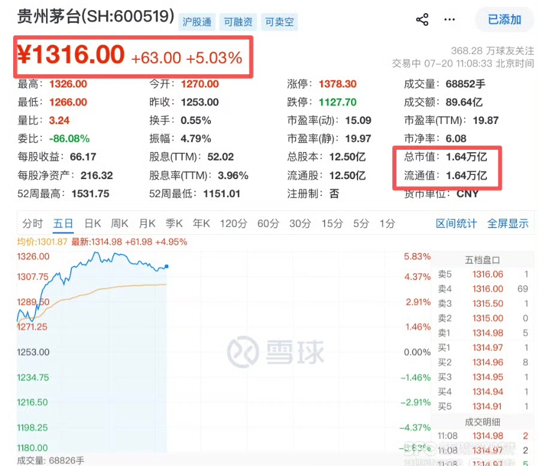Click the 买2 order row at 1314.96
Image resolution: width=539 pixels, height=466 pixels.
(x=483, y=362)
